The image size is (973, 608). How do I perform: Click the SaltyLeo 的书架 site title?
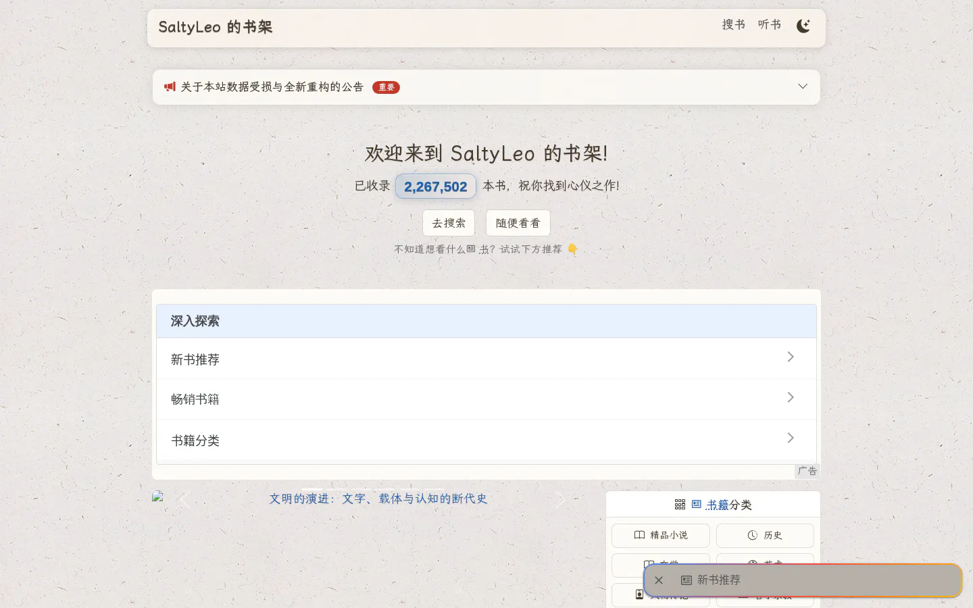tap(215, 27)
